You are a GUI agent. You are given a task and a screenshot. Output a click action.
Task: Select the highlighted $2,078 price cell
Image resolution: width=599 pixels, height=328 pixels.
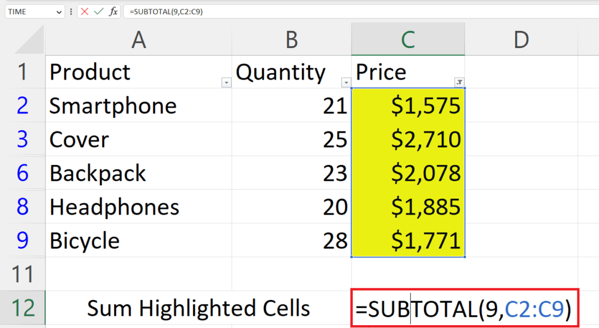408,172
